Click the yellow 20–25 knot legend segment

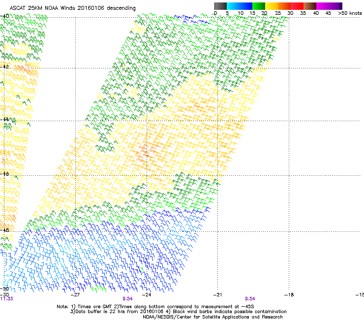pos(272,6)
